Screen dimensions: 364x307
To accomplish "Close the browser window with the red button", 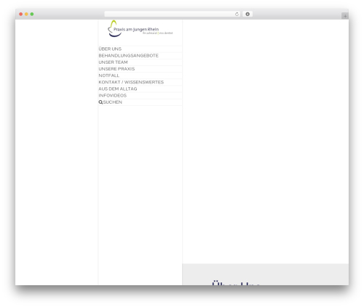I will tap(21, 14).
